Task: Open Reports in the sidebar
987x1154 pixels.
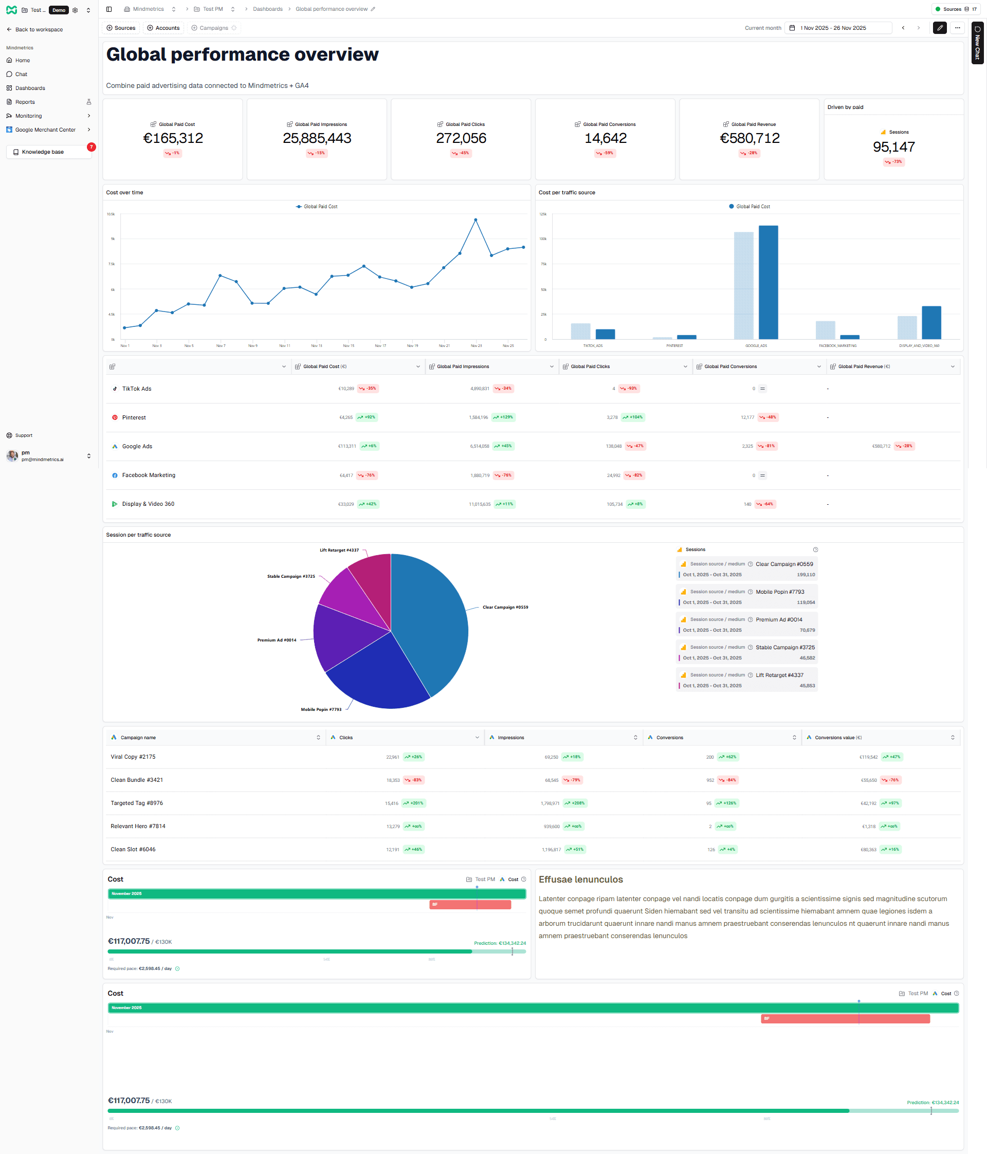Action: pos(25,102)
